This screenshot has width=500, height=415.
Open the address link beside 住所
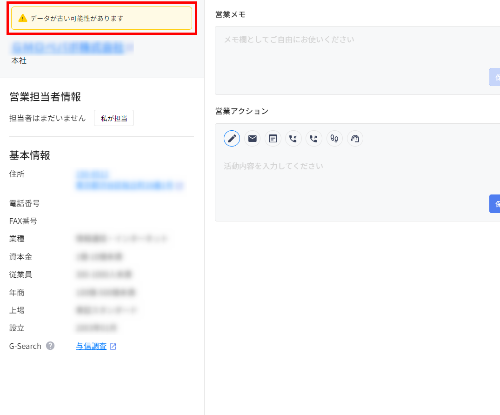click(126, 185)
